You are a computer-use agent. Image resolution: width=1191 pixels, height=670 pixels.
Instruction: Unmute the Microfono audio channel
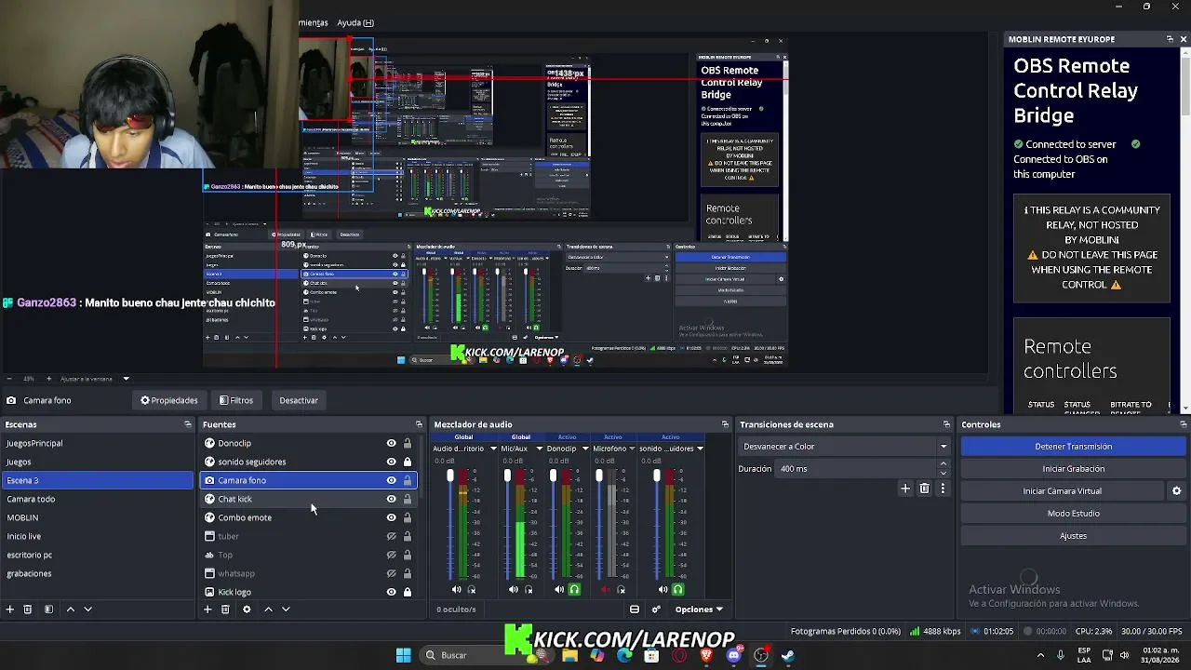coord(606,589)
